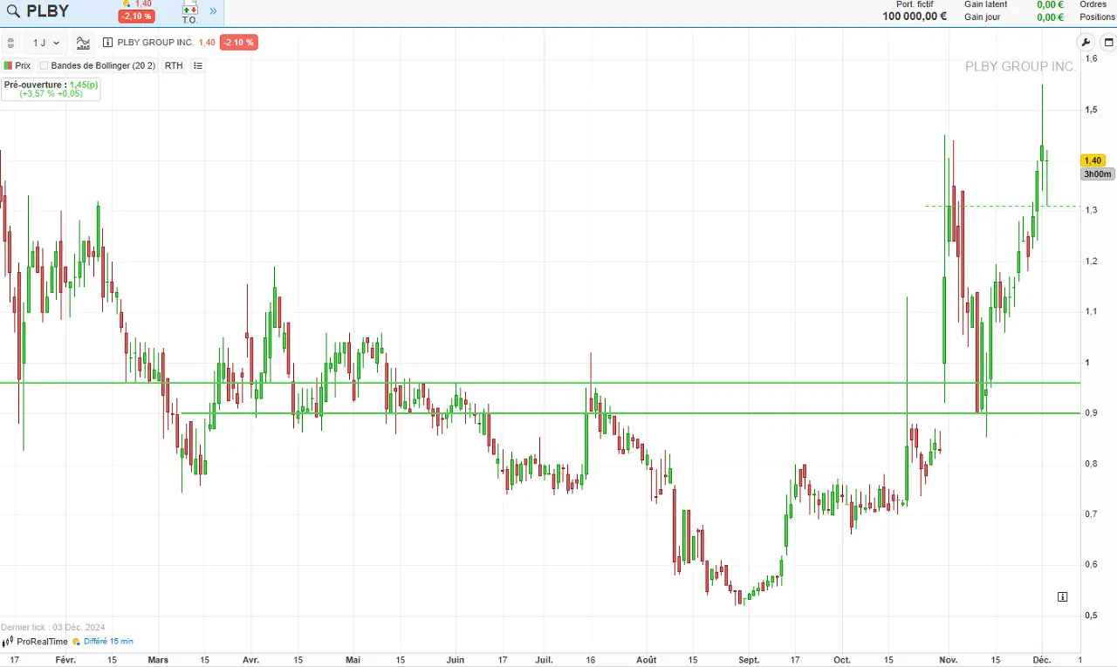Click the Août date label on time axis
The height and width of the screenshot is (667, 1117).
click(x=647, y=660)
